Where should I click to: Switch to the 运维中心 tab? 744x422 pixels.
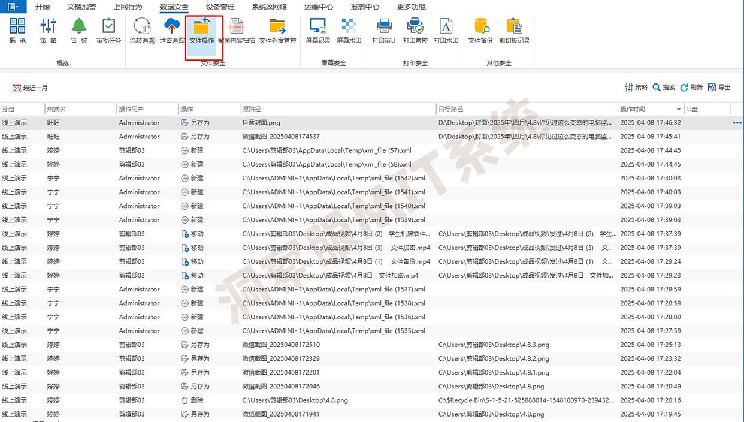(319, 7)
